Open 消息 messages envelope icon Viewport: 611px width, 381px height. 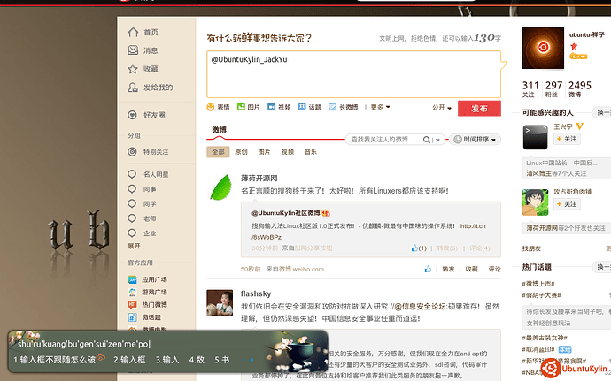(133, 50)
